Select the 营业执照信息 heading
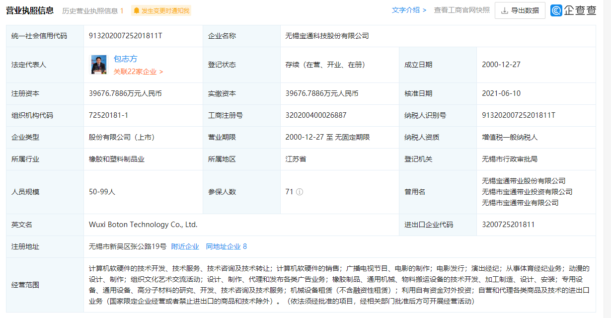Image resolution: width=611 pixels, height=318 pixels. (30, 10)
